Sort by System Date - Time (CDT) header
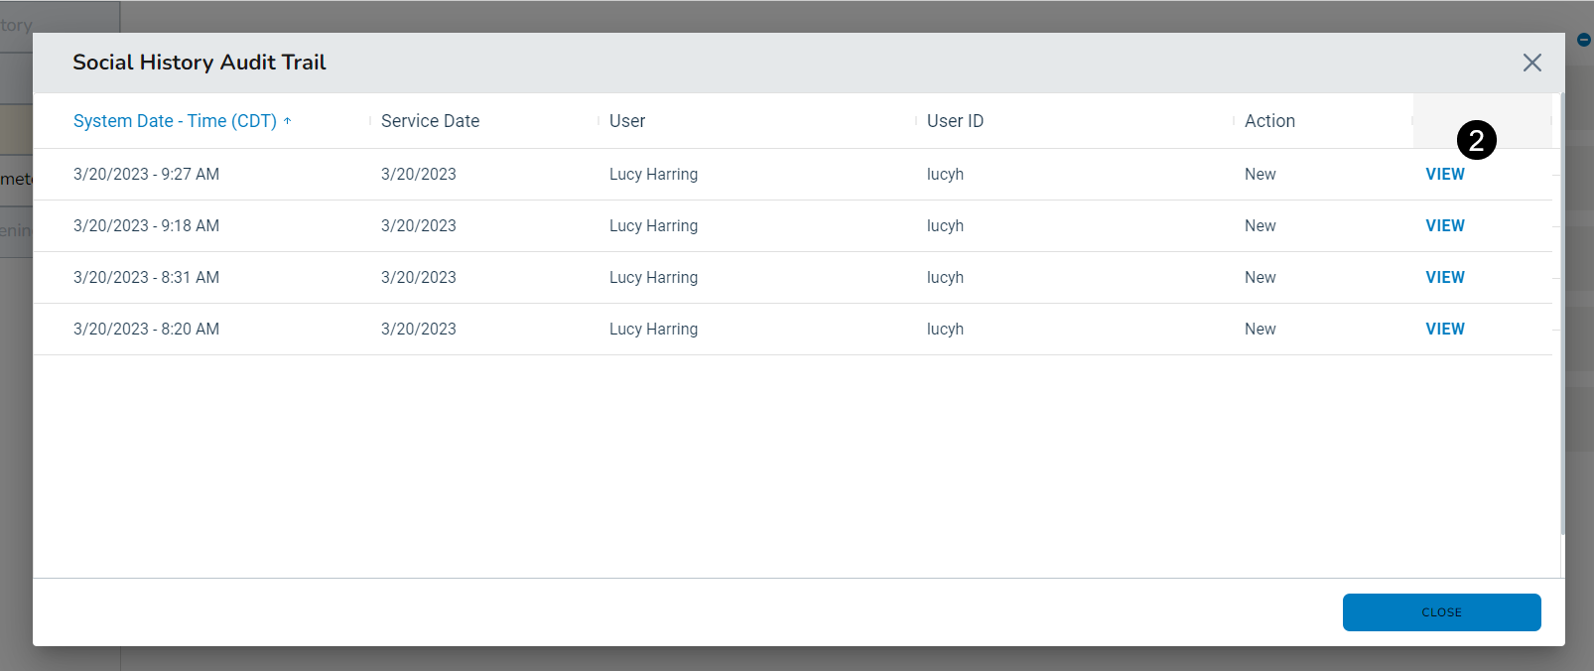This screenshot has width=1594, height=671. [175, 121]
